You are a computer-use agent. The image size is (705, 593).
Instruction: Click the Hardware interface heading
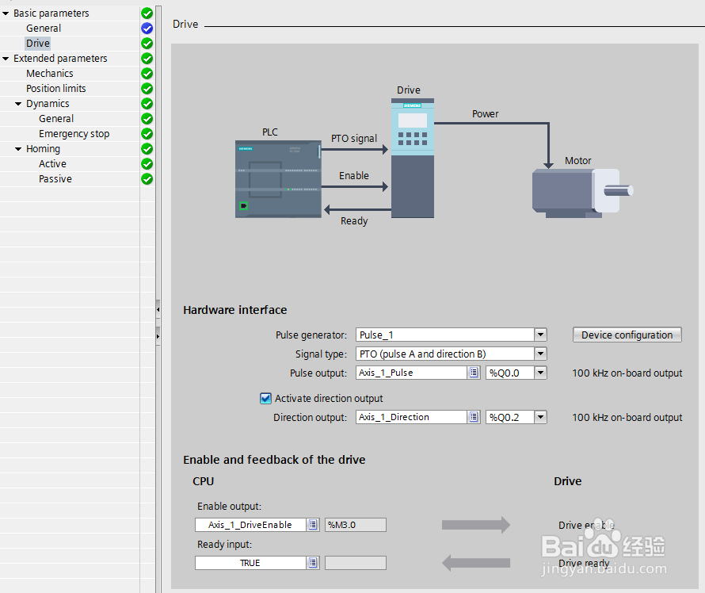tap(234, 310)
